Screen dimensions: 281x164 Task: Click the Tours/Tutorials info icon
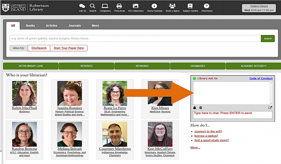coord(154,6)
